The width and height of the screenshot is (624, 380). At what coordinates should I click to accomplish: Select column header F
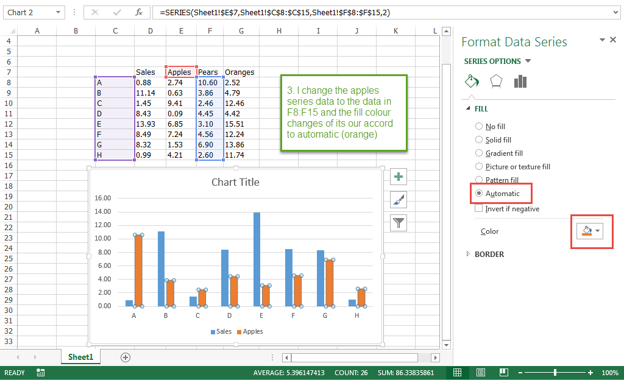(x=210, y=31)
